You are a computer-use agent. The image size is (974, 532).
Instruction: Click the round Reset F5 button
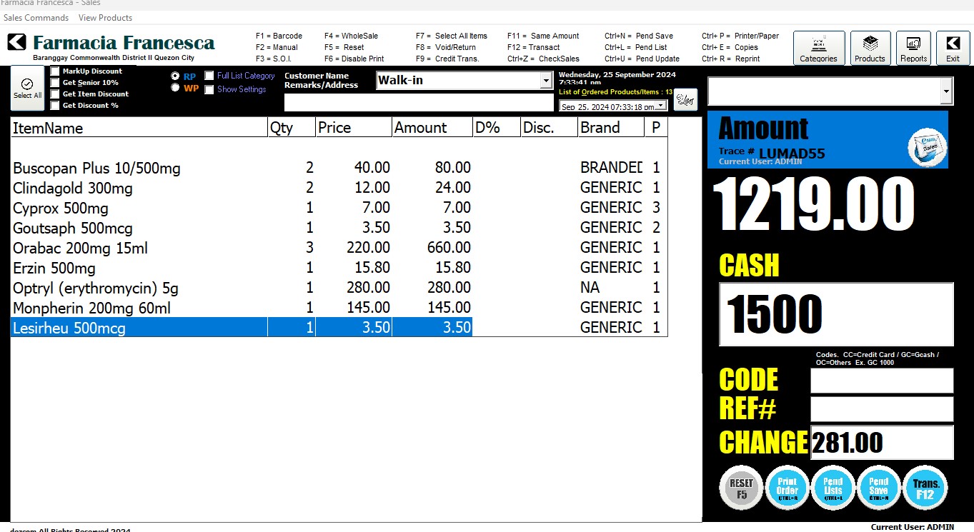[x=741, y=488]
